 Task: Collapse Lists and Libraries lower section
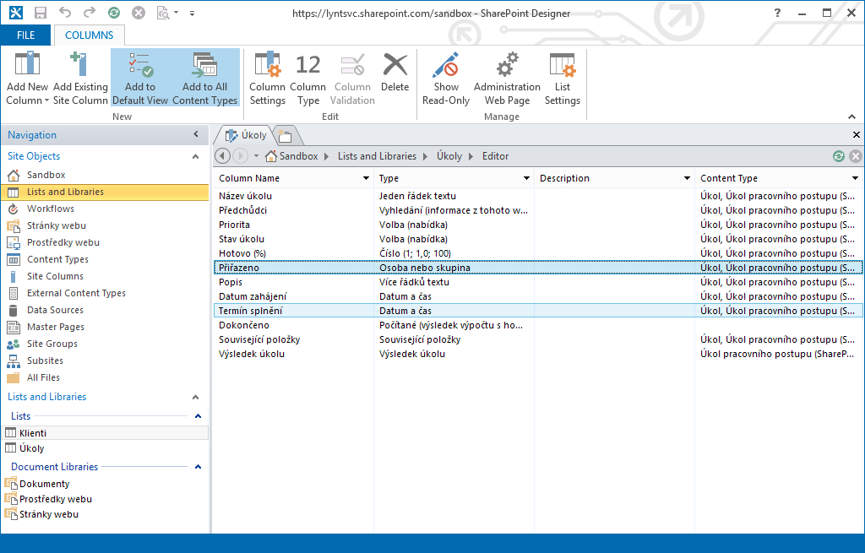click(195, 397)
